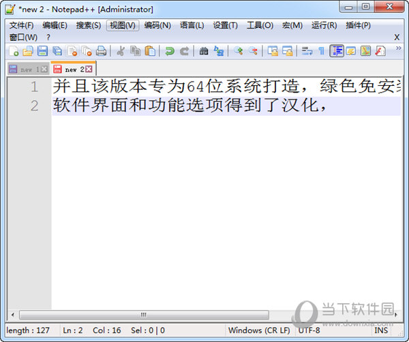Close the new 1 tab

(44, 69)
